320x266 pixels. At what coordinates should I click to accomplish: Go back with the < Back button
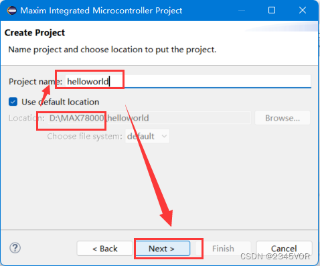tap(105, 249)
